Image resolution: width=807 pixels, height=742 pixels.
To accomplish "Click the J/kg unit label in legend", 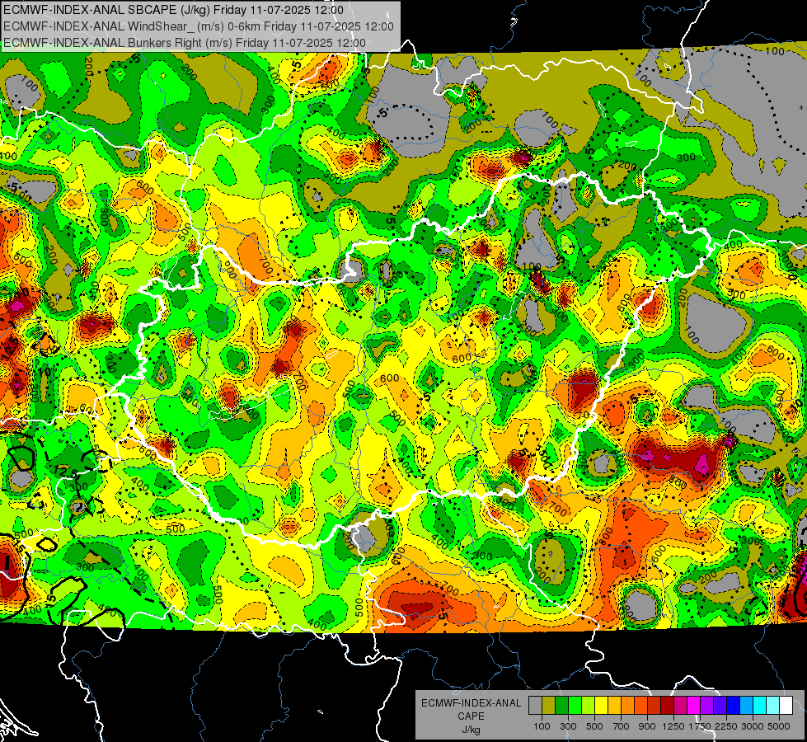I will point(471,730).
